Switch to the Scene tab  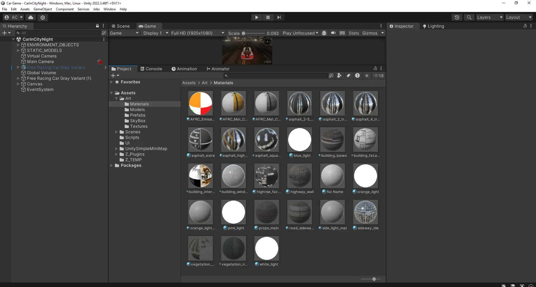pyautogui.click(x=121, y=26)
